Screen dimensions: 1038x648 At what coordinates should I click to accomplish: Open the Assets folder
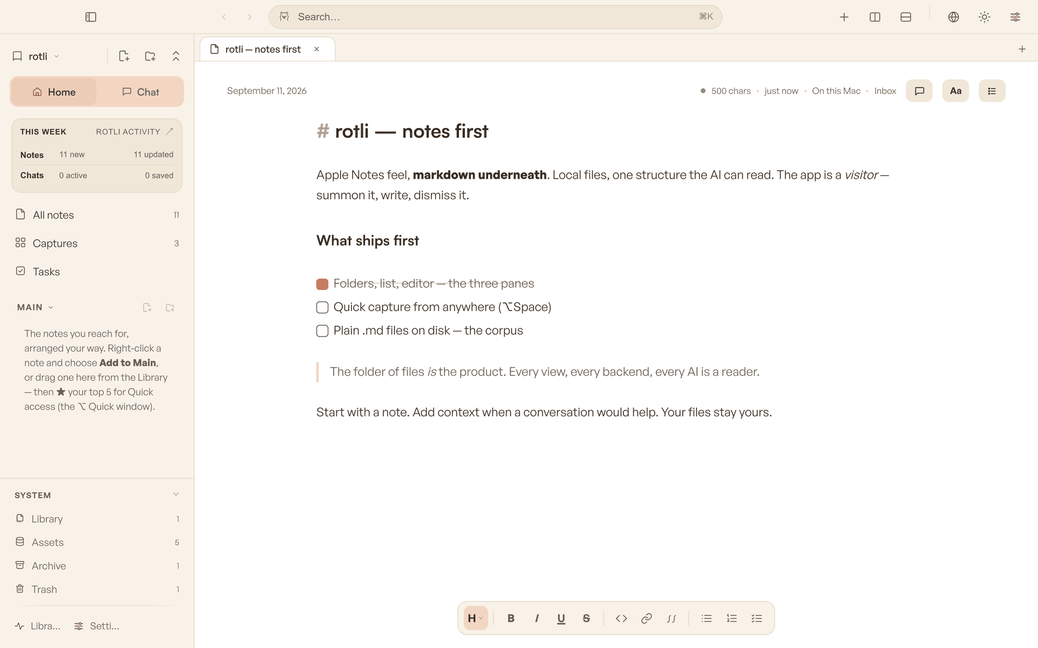(x=97, y=542)
